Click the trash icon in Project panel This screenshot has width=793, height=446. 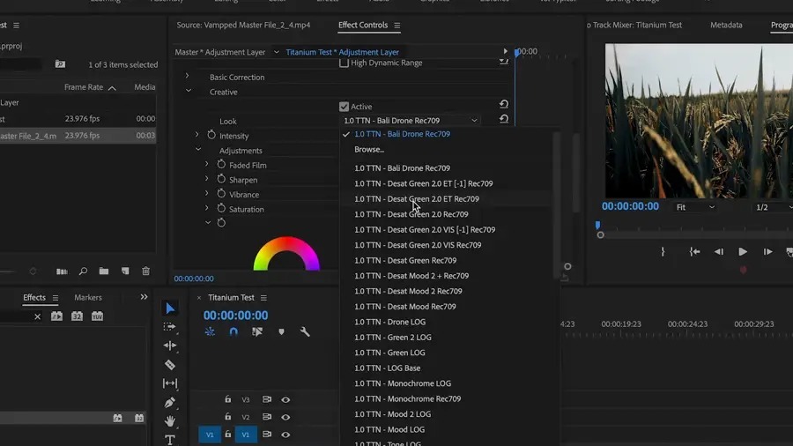point(146,271)
